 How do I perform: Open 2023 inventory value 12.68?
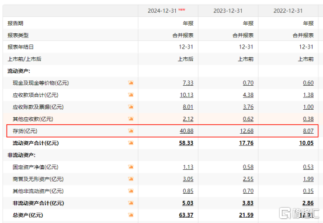point(246,131)
